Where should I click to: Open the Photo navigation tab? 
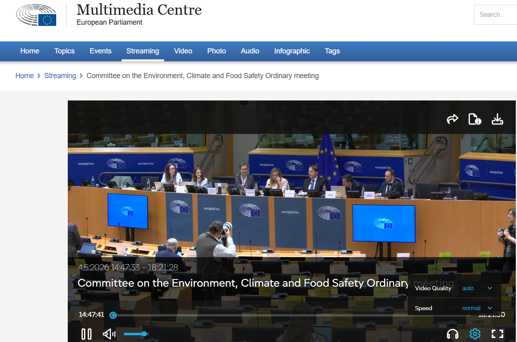216,51
